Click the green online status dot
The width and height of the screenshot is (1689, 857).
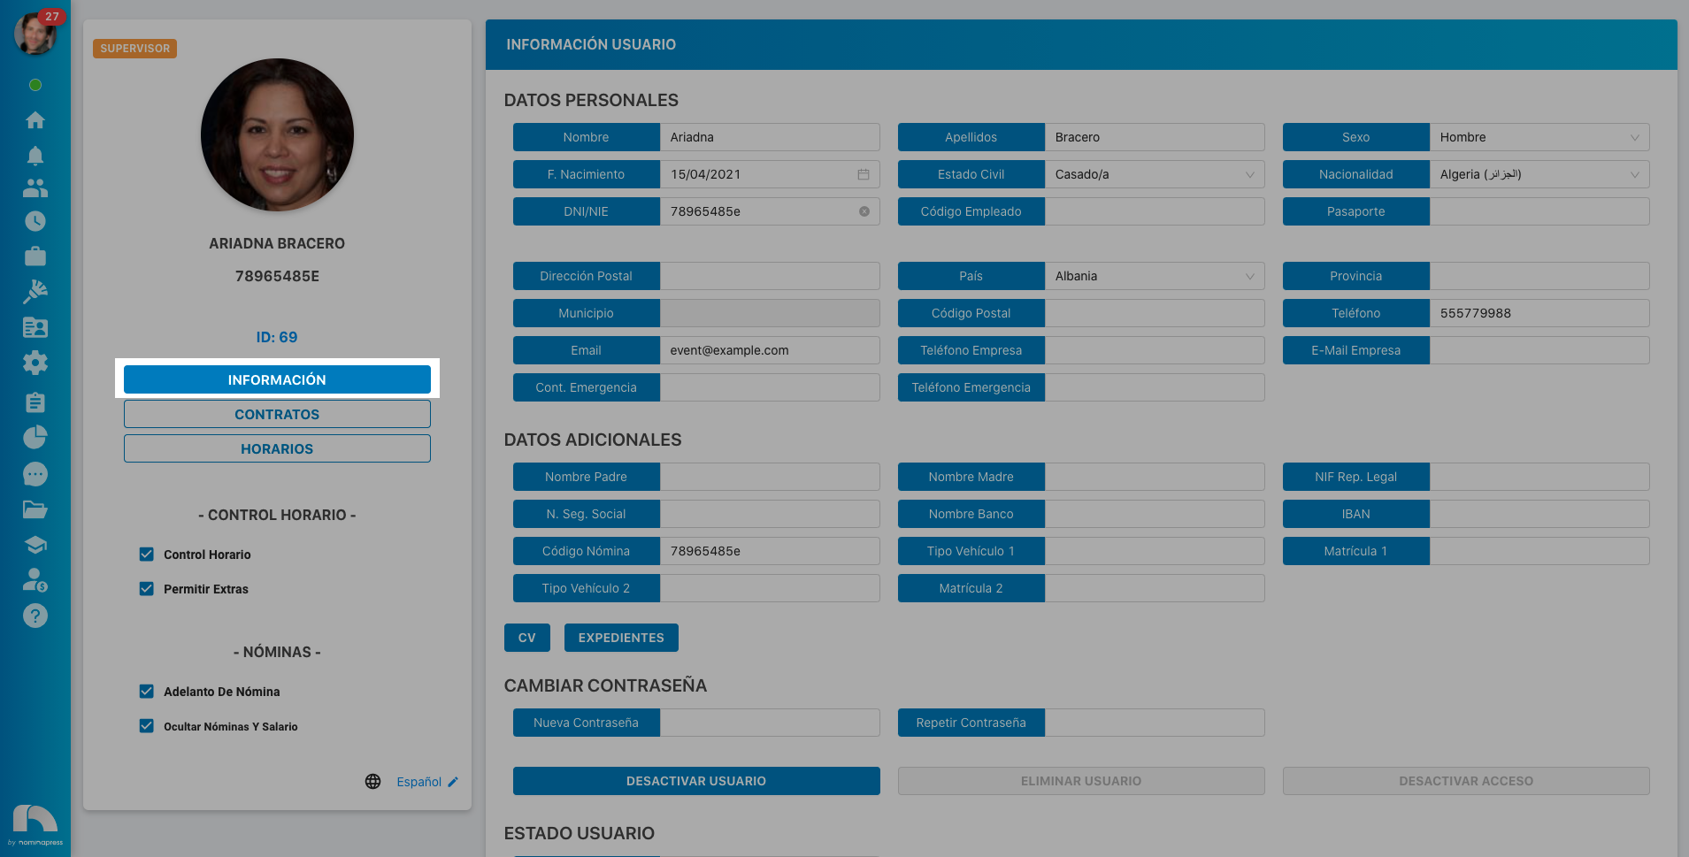pyautogui.click(x=35, y=85)
